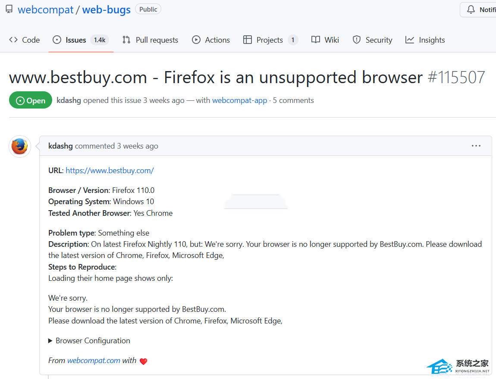Follow the https://www.bestbuy.com/ URL link

tap(110, 171)
